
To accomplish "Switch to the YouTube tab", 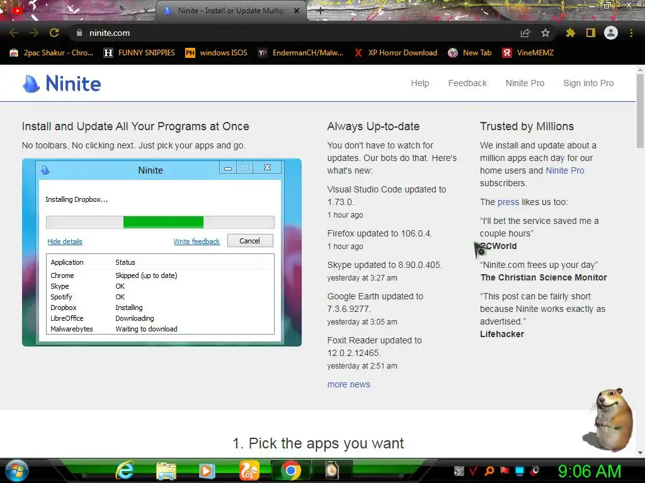I will (78, 11).
